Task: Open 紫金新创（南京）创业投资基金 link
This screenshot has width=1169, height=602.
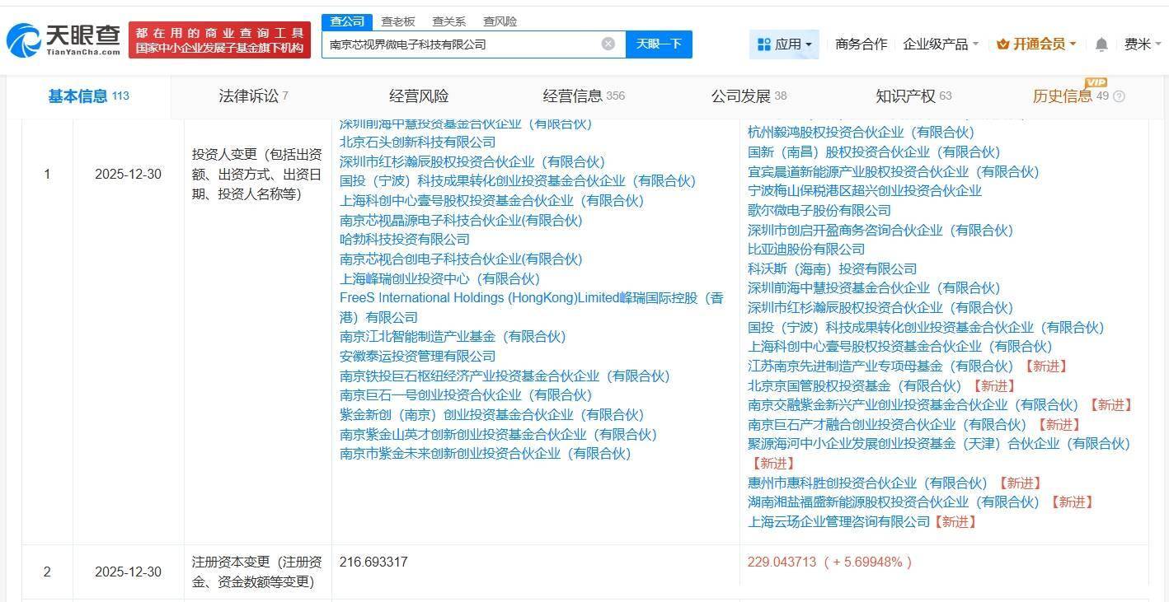Action: click(x=492, y=414)
